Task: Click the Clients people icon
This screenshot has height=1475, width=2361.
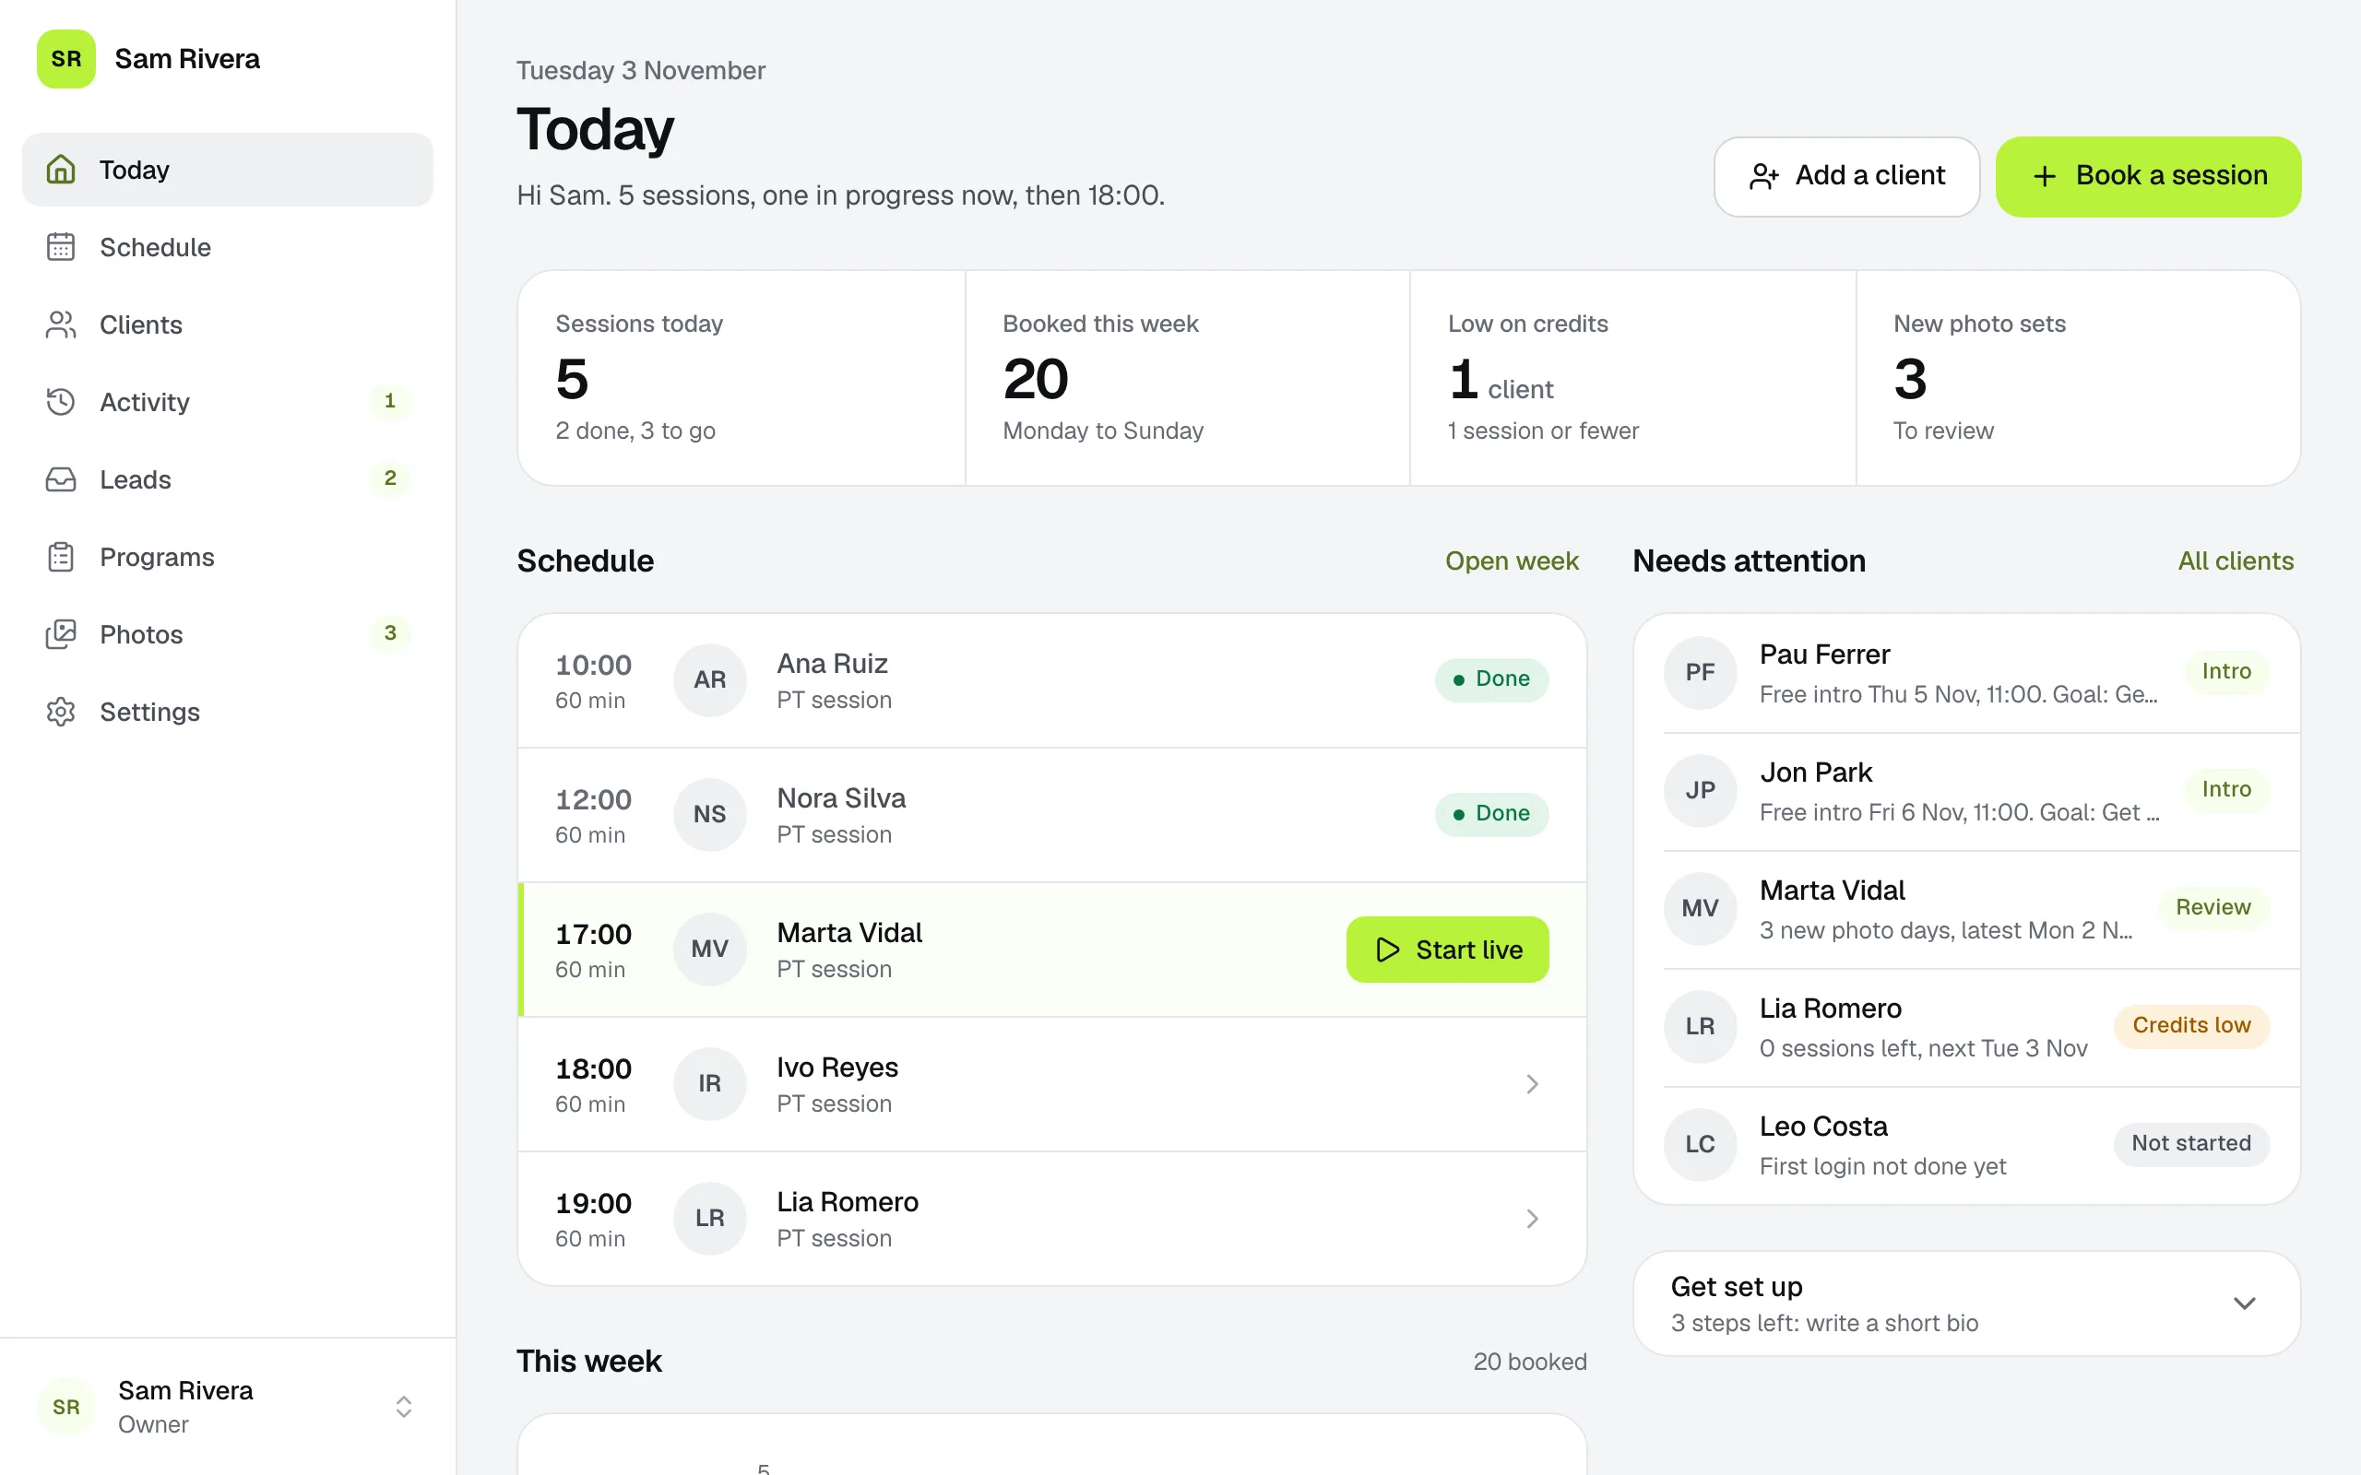Action: tap(61, 324)
